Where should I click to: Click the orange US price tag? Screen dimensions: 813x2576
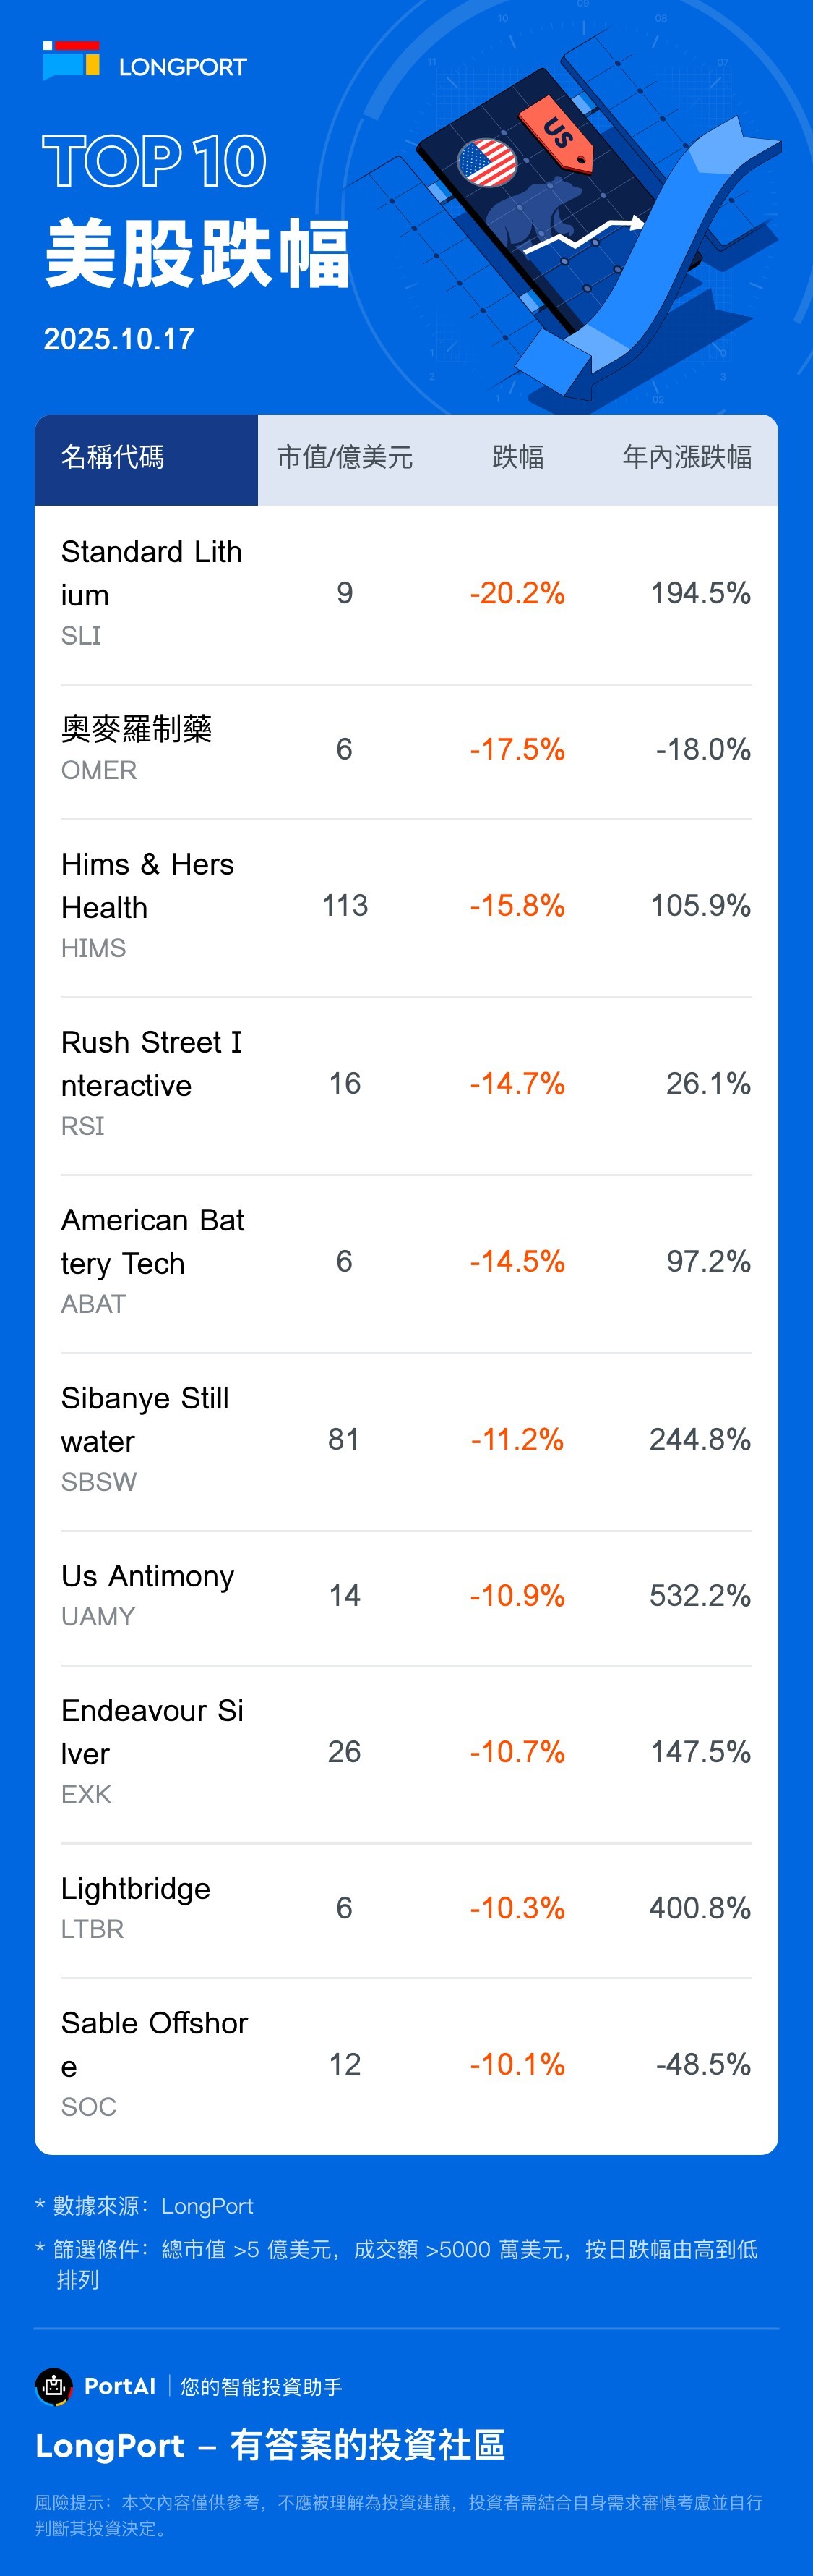[x=557, y=131]
